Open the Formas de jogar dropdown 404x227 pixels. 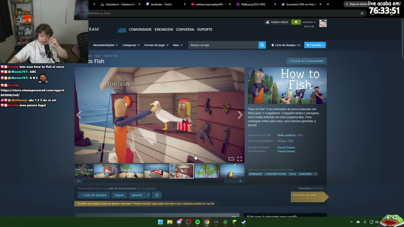pos(156,45)
